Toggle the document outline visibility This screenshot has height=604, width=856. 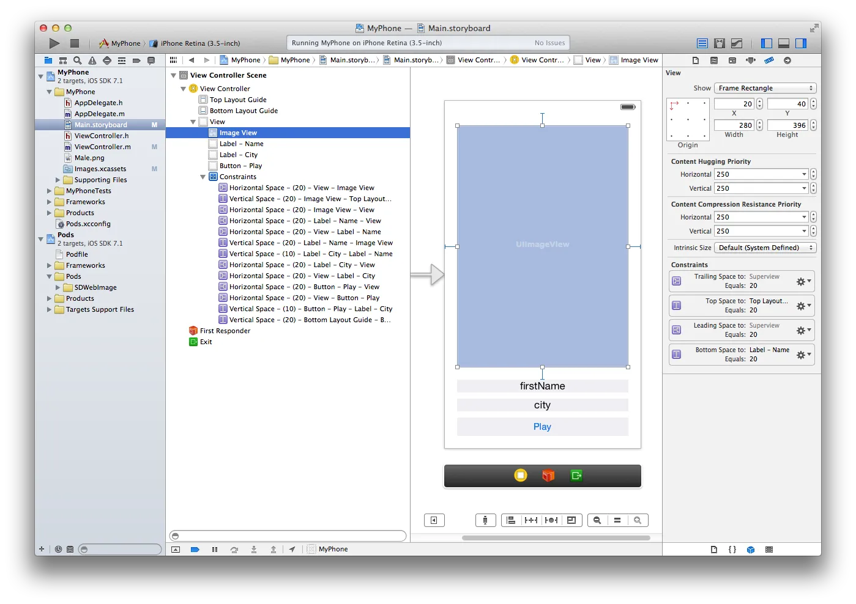click(434, 520)
